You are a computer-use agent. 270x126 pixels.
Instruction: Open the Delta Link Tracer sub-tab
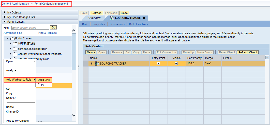point(140,24)
